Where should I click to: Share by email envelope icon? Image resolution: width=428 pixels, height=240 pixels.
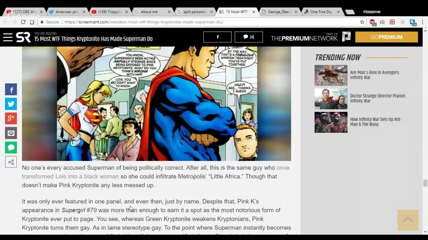pyautogui.click(x=11, y=133)
